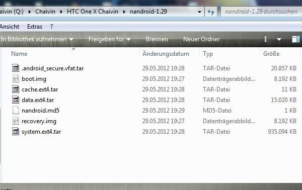Screen dimensions: 302x190
Task: Open the Freigeben für dropdown
Action: point(110,39)
